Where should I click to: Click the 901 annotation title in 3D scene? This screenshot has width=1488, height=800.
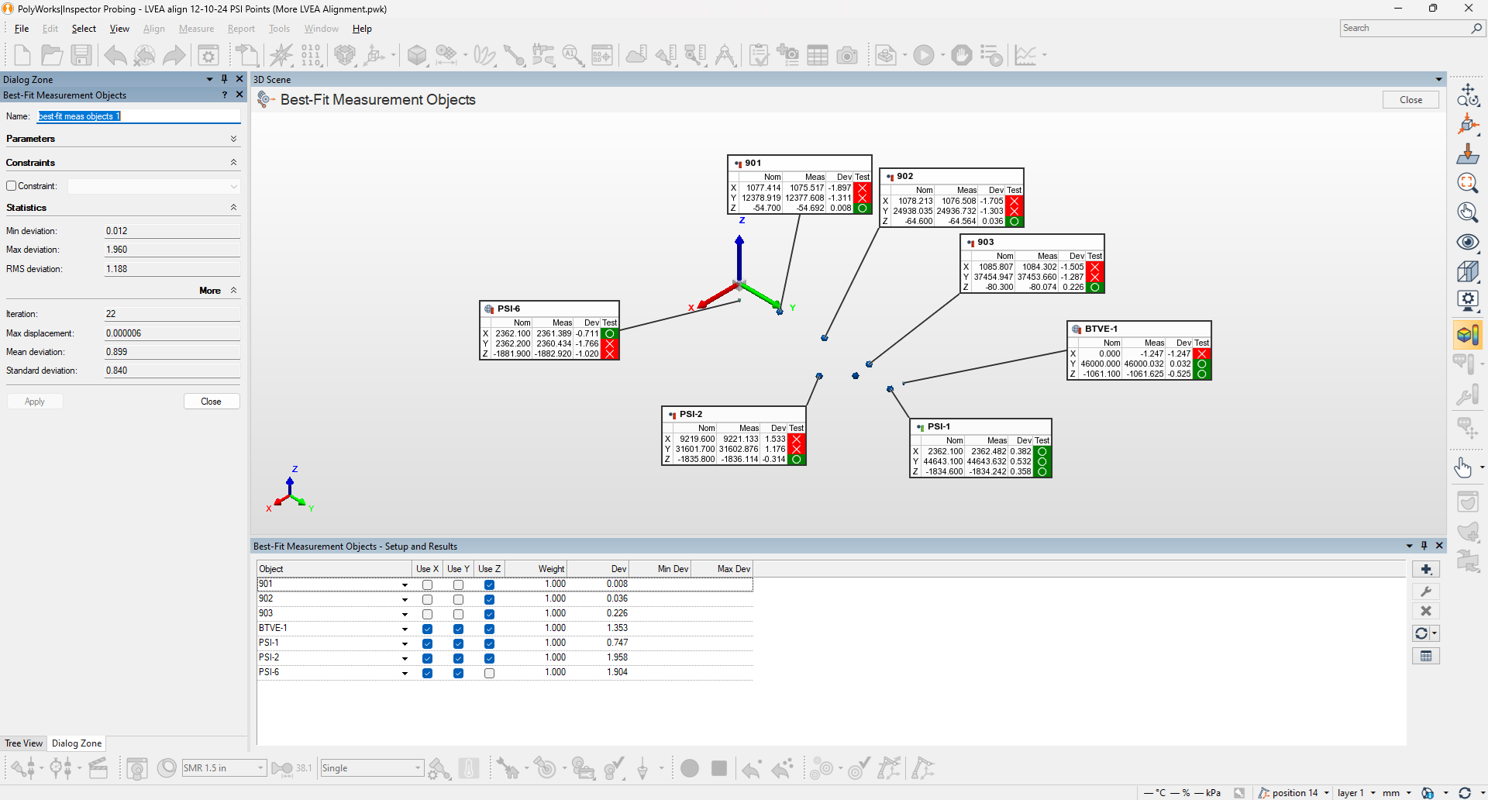point(753,164)
